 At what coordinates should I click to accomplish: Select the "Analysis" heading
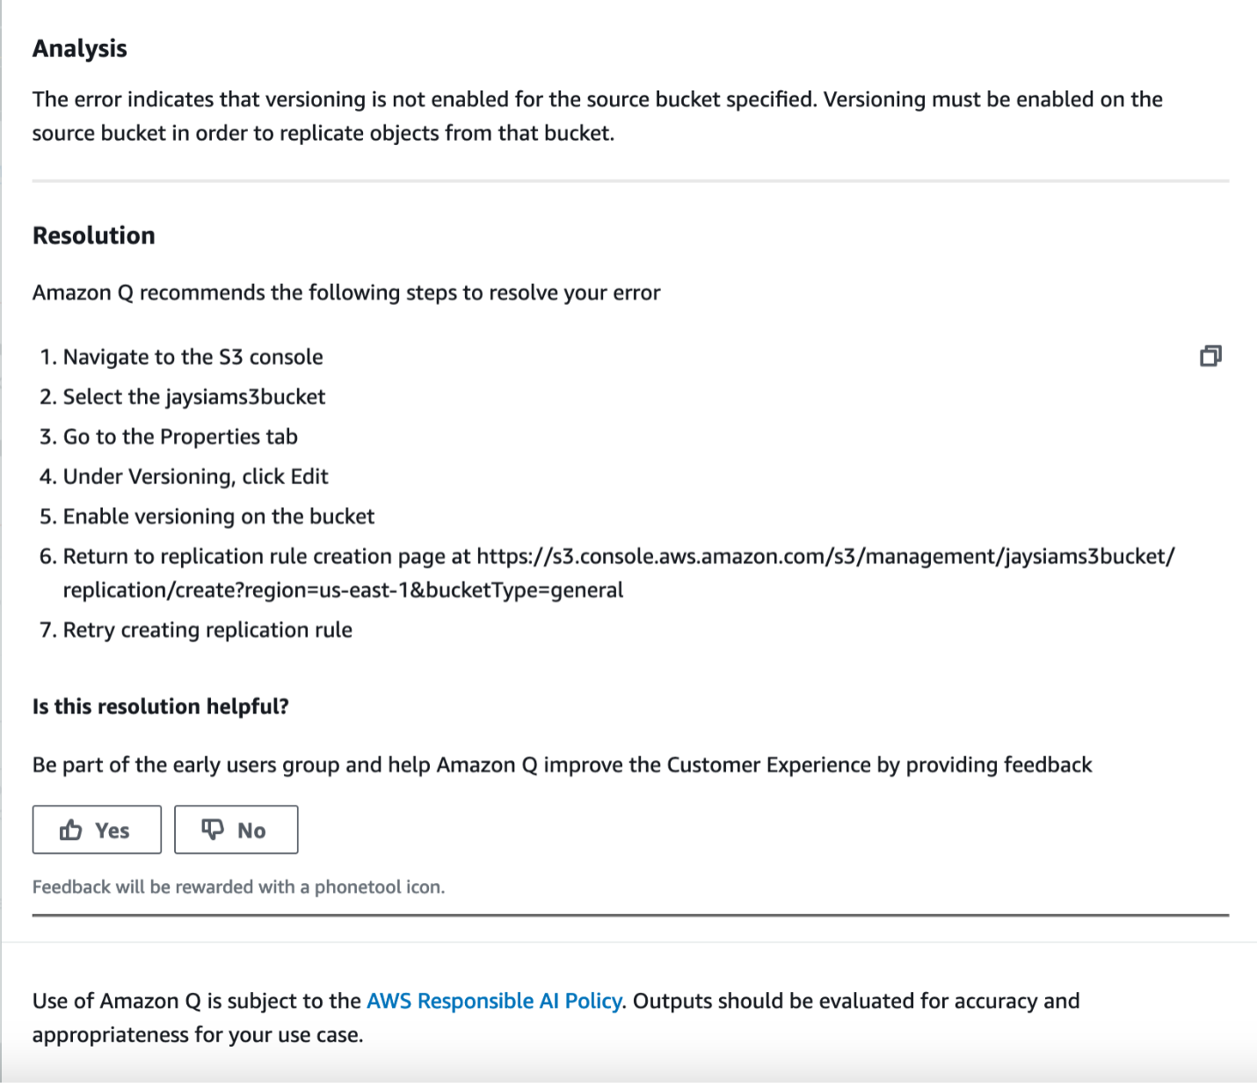tap(79, 49)
